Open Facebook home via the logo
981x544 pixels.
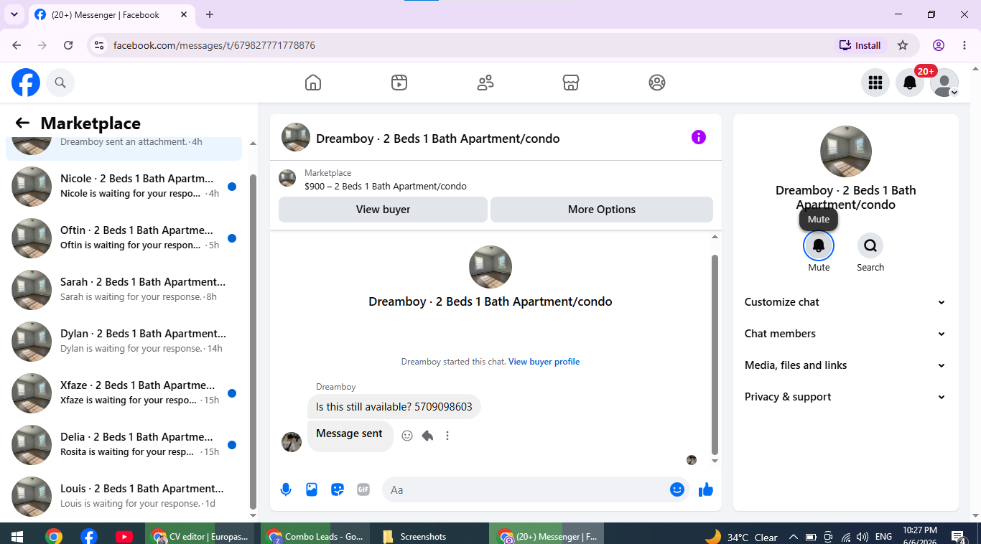point(26,83)
